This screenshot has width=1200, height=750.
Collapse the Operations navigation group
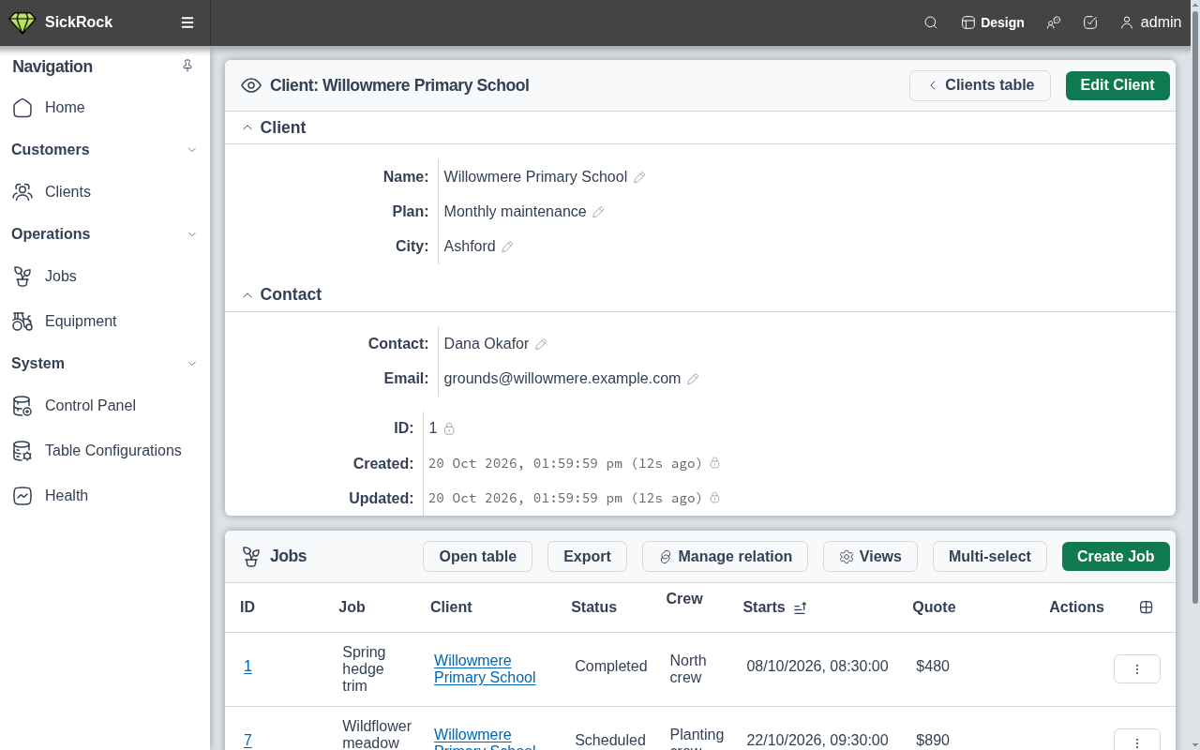[192, 234]
